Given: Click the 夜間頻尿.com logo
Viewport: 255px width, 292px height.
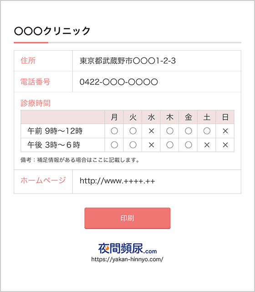Looking at the screenshot, I should tap(127, 248).
